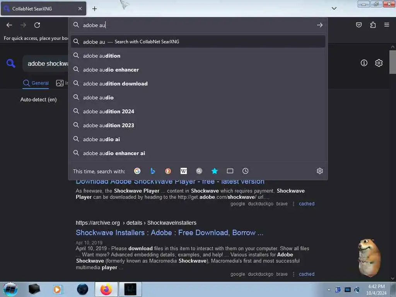The height and width of the screenshot is (297, 396).
Task: Open result options dots beside second cached
Action: (x=293, y=274)
